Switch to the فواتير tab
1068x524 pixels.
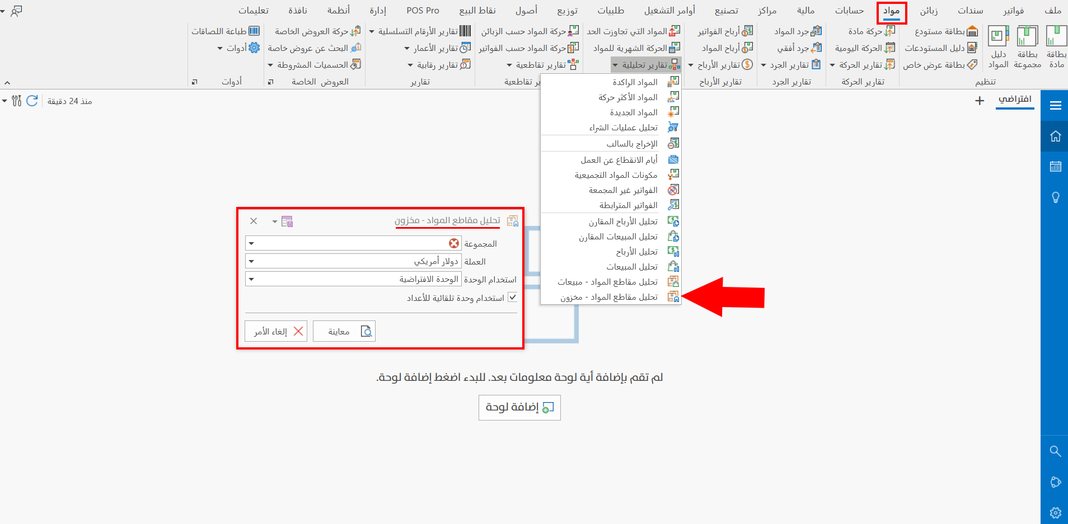(x=1014, y=11)
